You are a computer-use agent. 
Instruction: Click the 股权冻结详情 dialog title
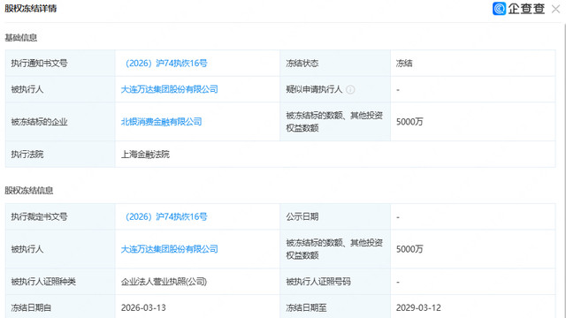pyautogui.click(x=31, y=8)
